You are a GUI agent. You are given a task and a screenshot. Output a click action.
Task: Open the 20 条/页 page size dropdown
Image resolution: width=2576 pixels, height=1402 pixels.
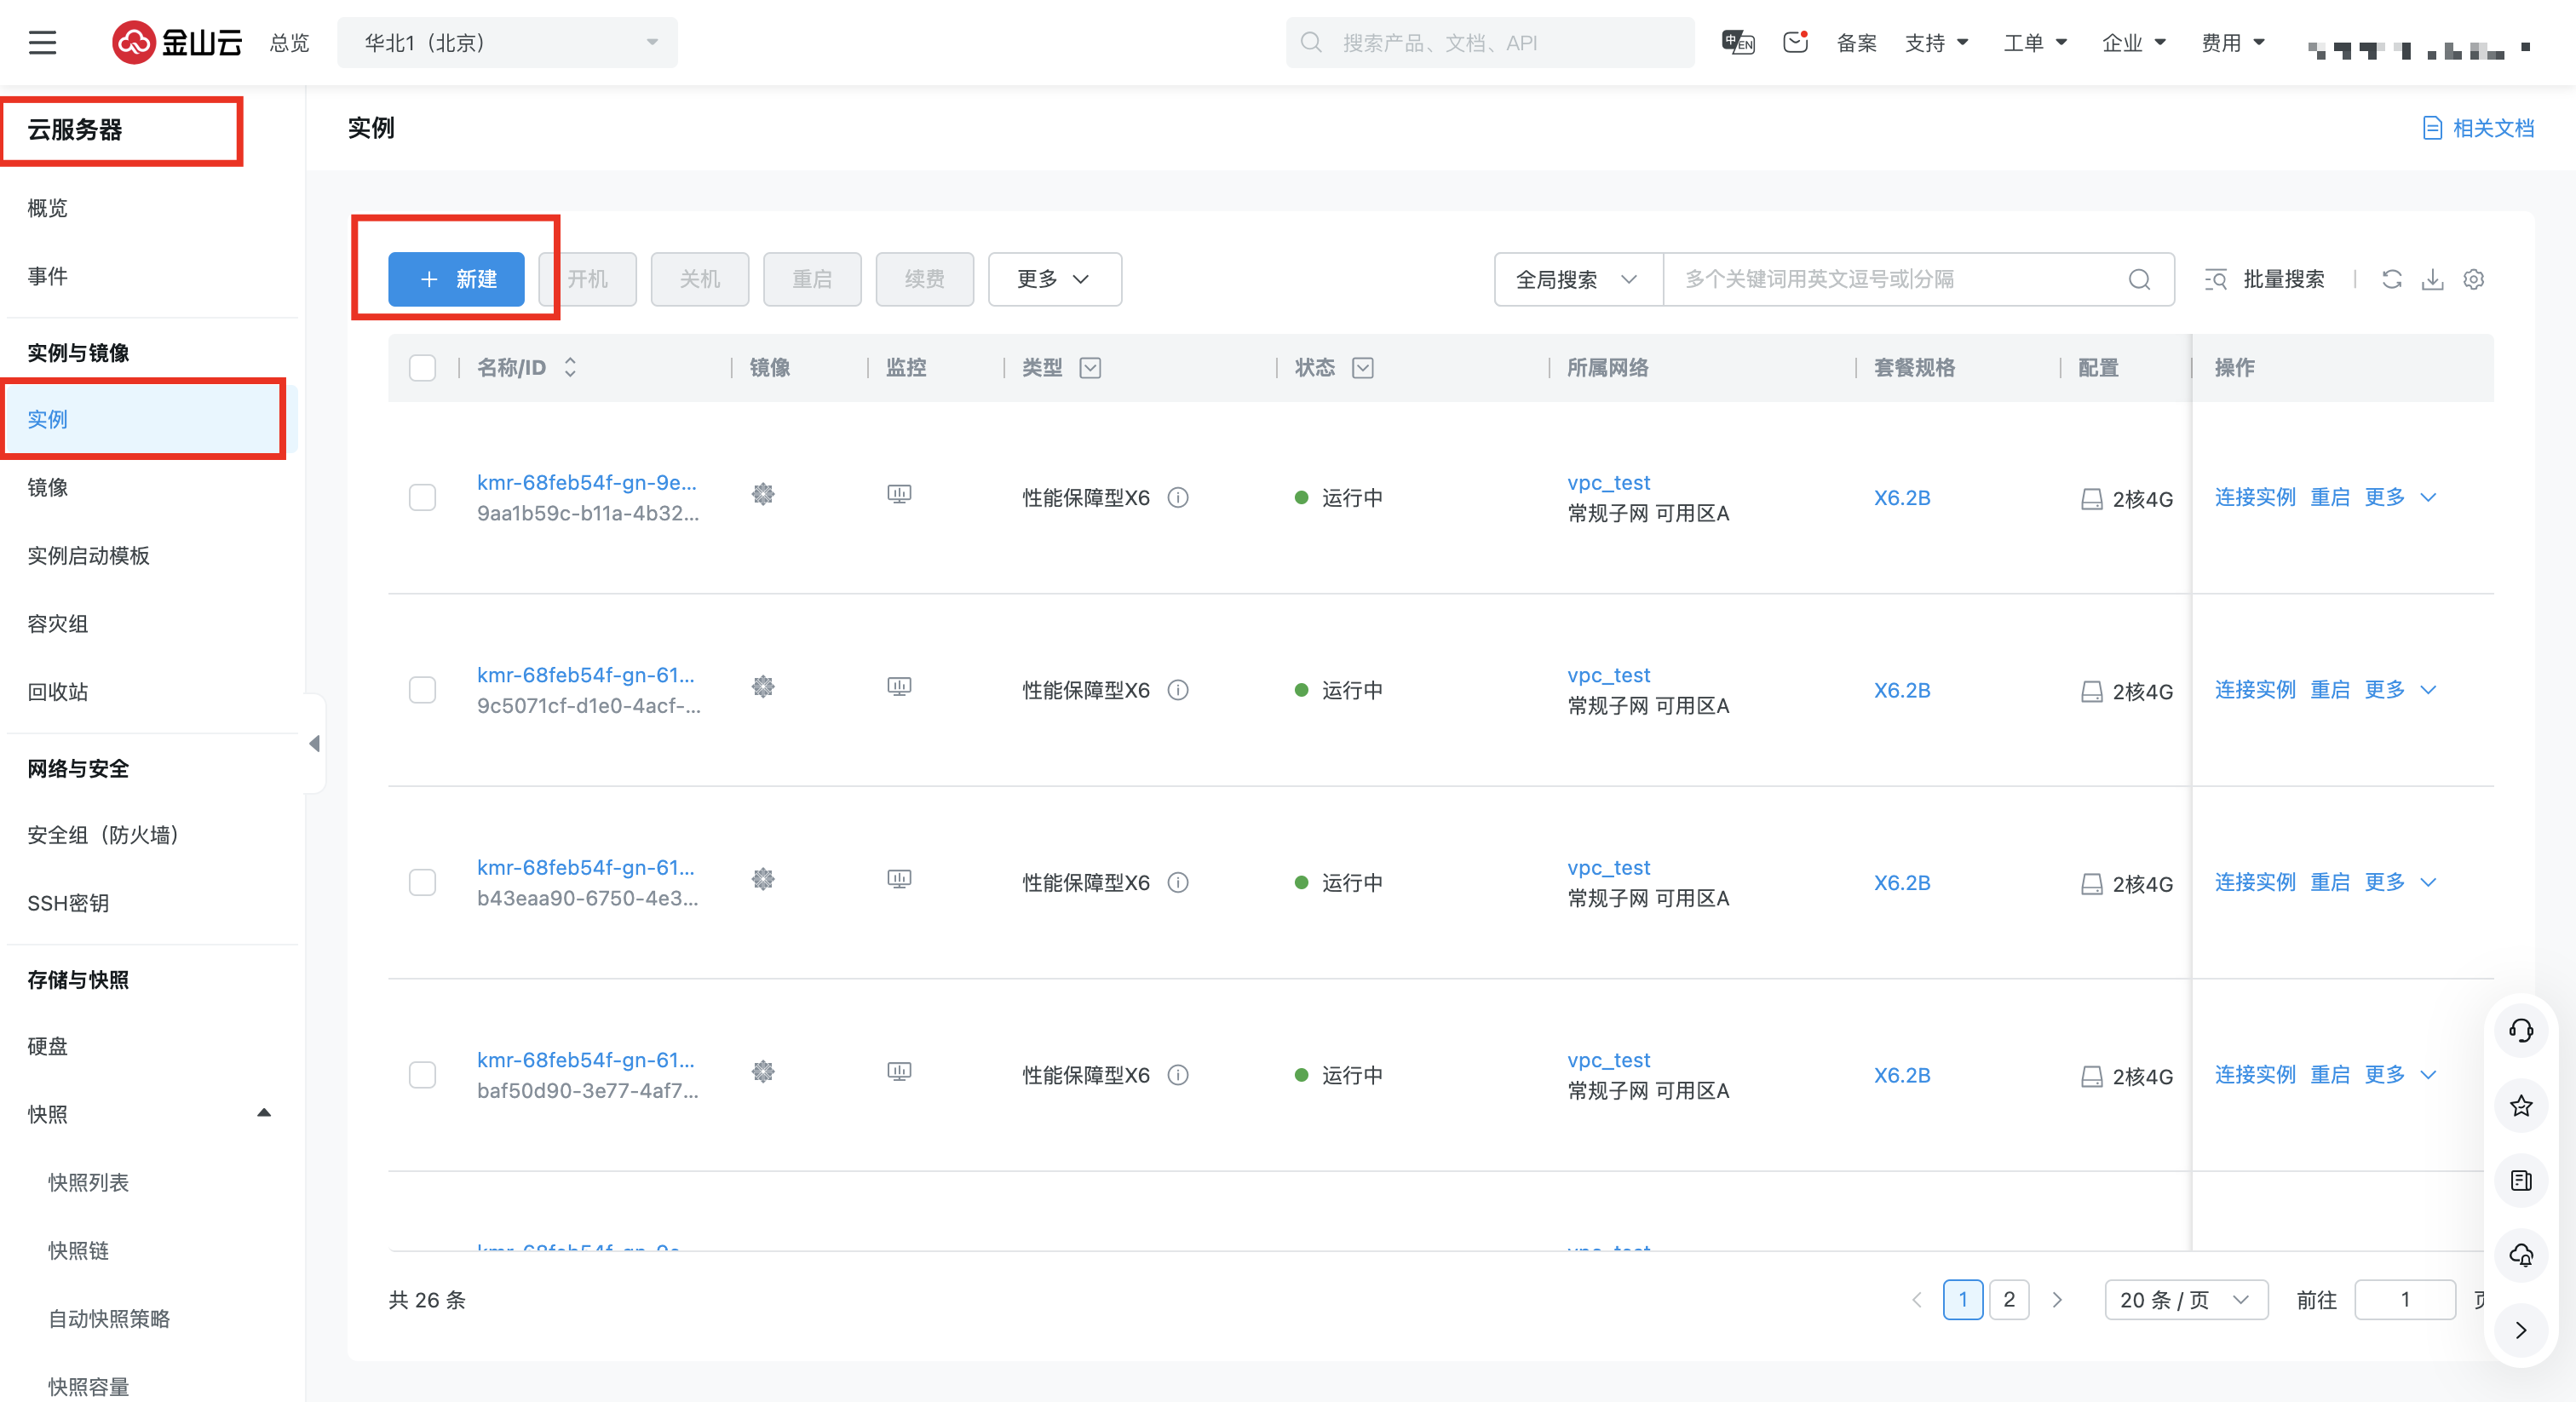pyautogui.click(x=2185, y=1299)
